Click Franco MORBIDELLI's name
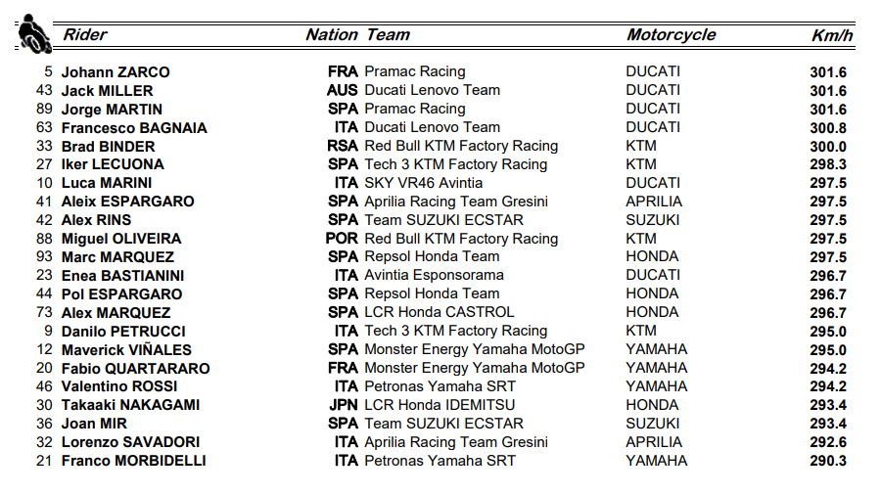 click(x=133, y=462)
